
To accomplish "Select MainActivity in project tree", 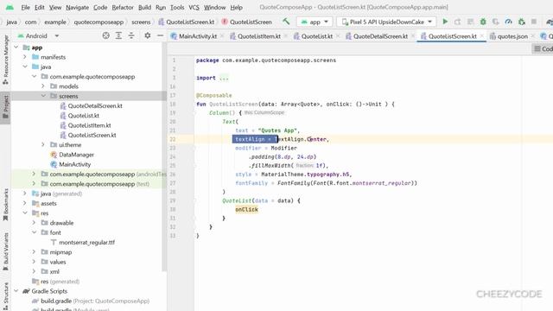I will [75, 164].
